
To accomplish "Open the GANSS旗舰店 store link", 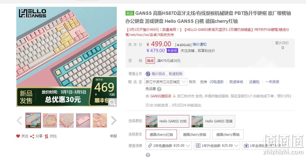I will point(161,96).
